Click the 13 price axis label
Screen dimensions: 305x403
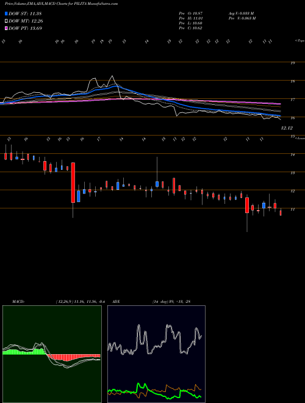coord(292,173)
